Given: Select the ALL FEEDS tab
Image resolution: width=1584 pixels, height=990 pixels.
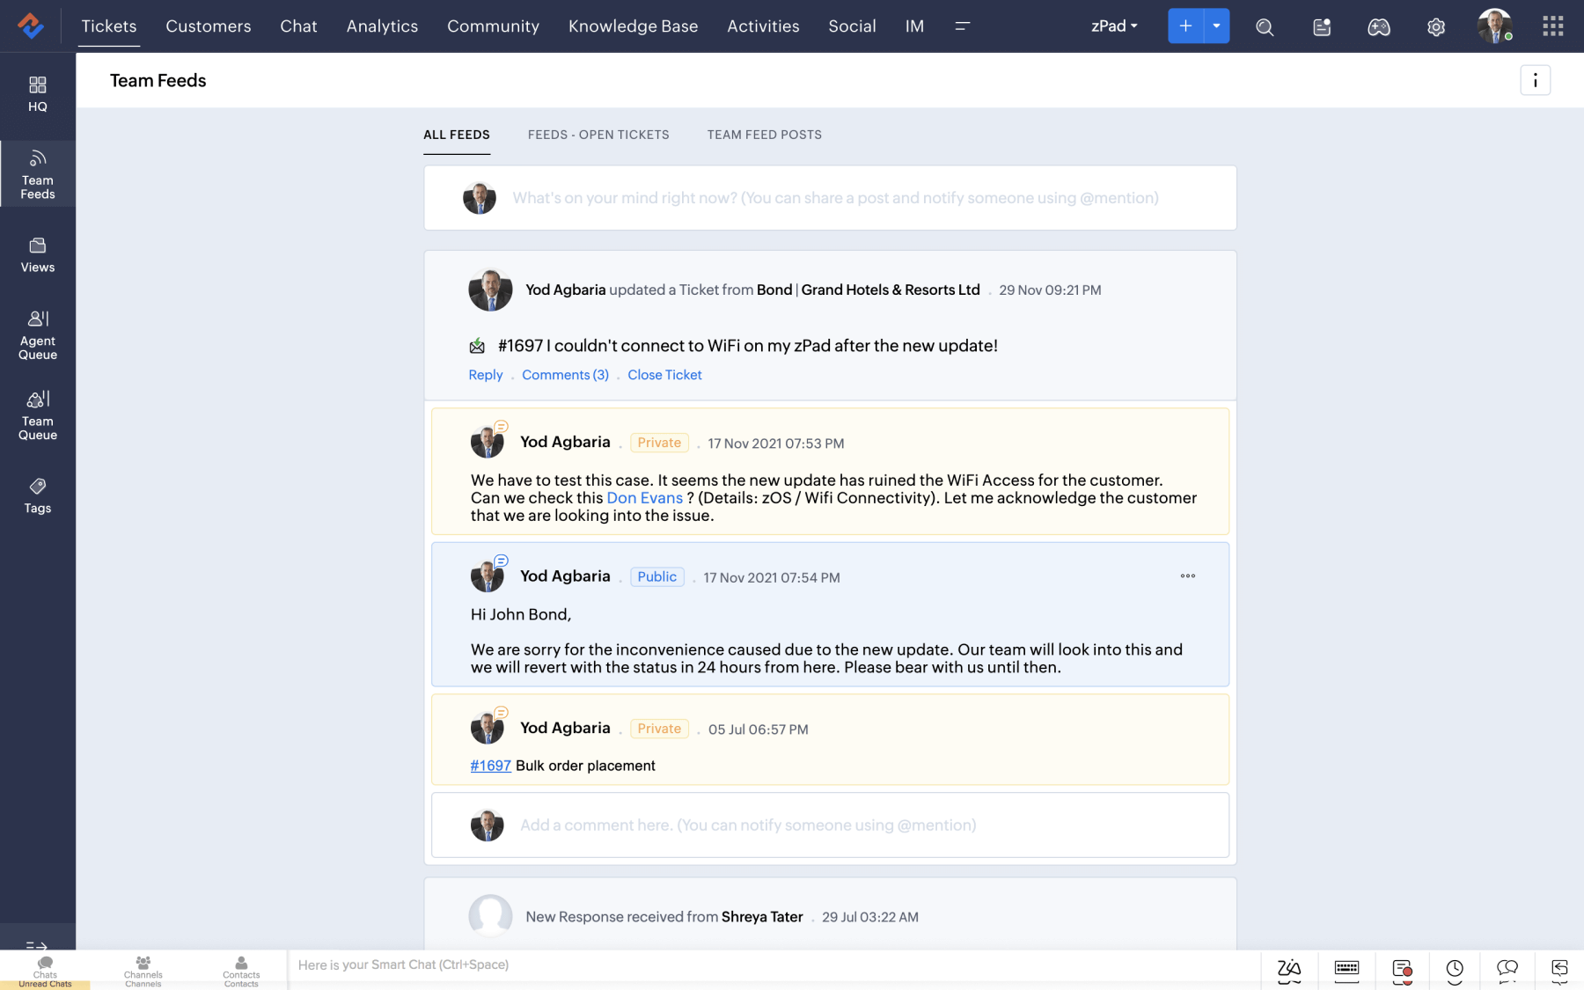Looking at the screenshot, I should pos(457,135).
